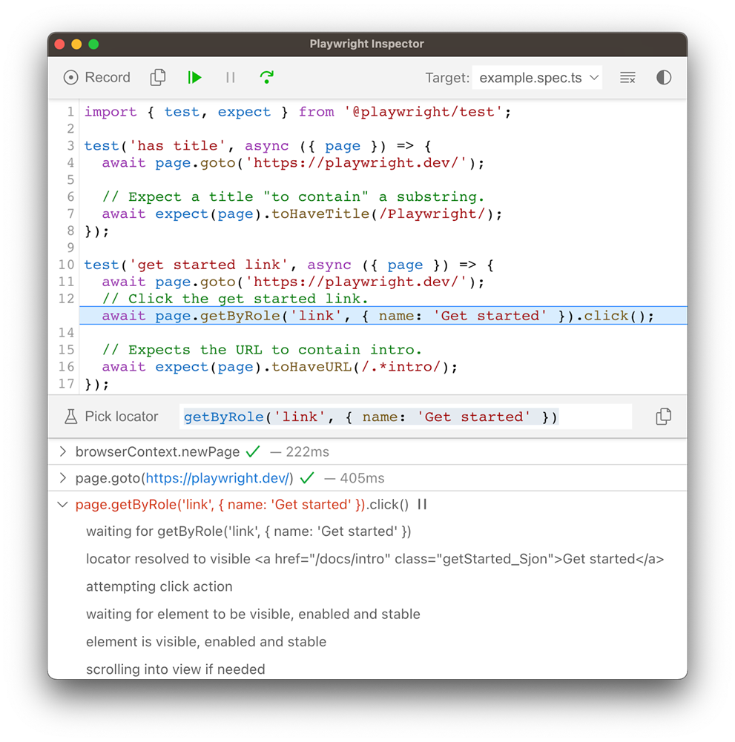Click the comment "// Expect a title" line
The width and height of the screenshot is (735, 742).
293,197
